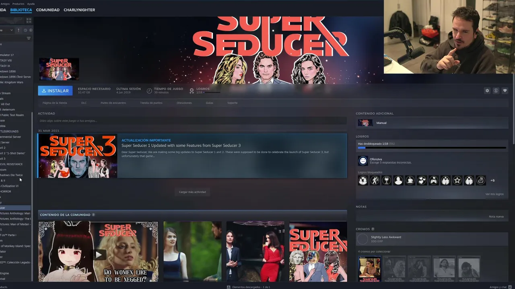This screenshot has width=515, height=289.
Task: Click 'Cargar más actividad'
Action: (192, 192)
